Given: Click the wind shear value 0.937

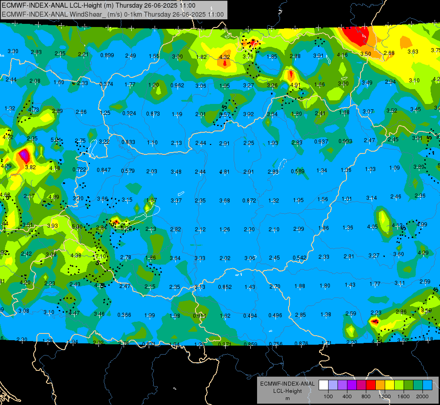Looking at the screenshot, I should tap(321, 141).
